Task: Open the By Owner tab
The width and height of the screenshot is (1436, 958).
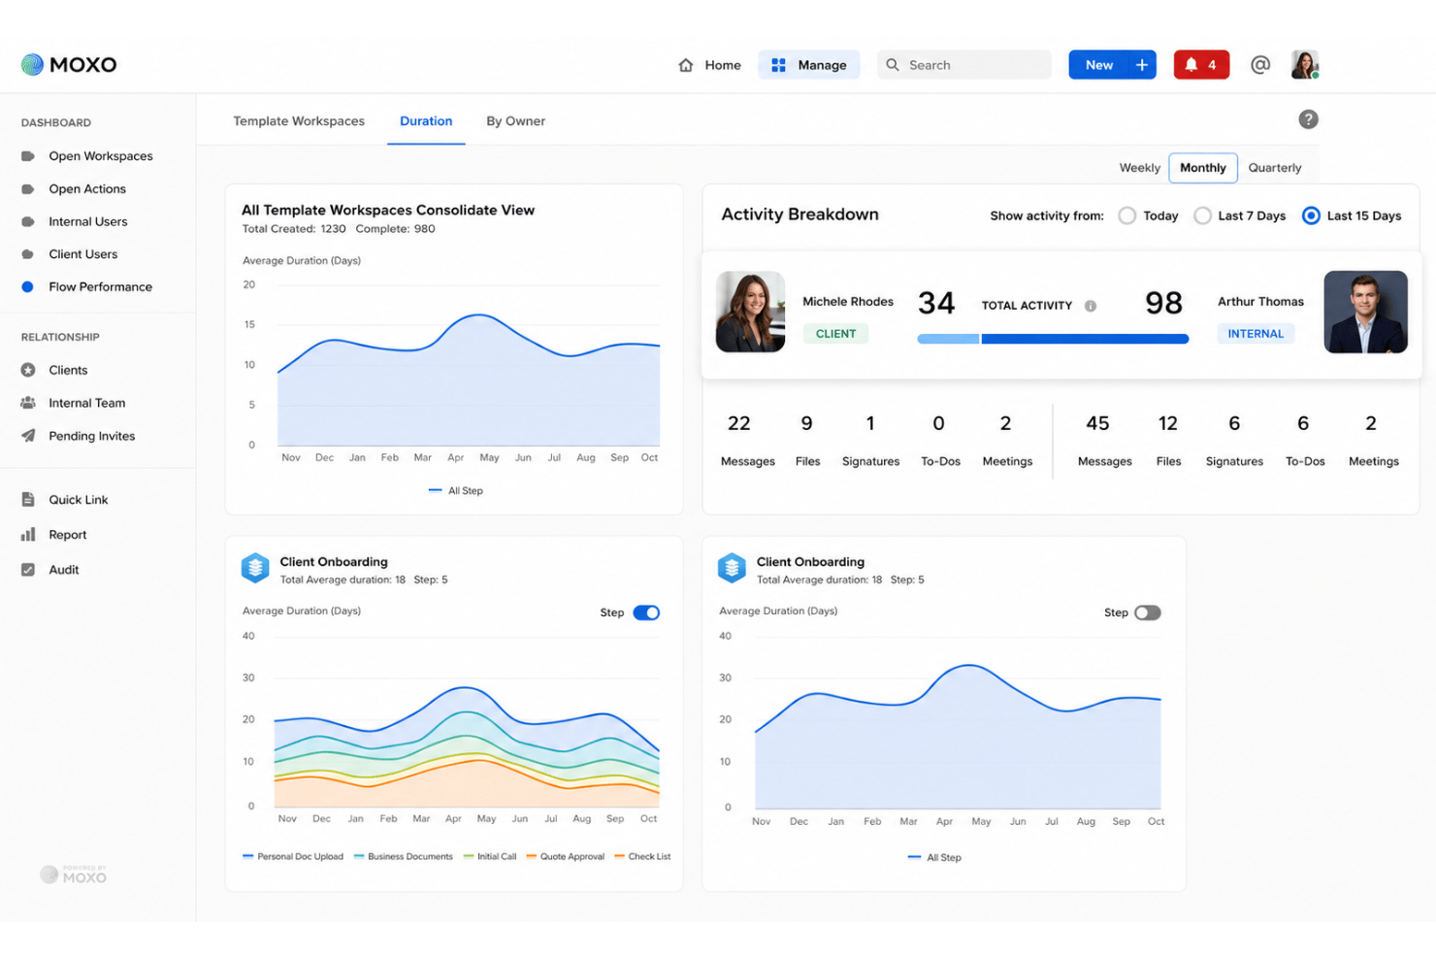Action: [x=515, y=121]
